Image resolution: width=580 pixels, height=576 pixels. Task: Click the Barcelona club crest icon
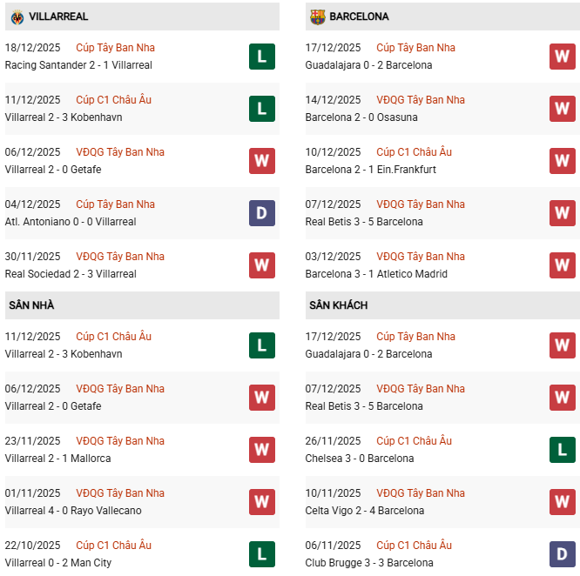[x=317, y=17]
